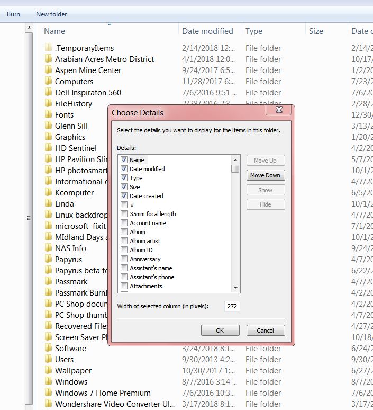Select the Windows 7 Home Premium folder icon
The height and width of the screenshot is (410, 373).
click(x=48, y=393)
